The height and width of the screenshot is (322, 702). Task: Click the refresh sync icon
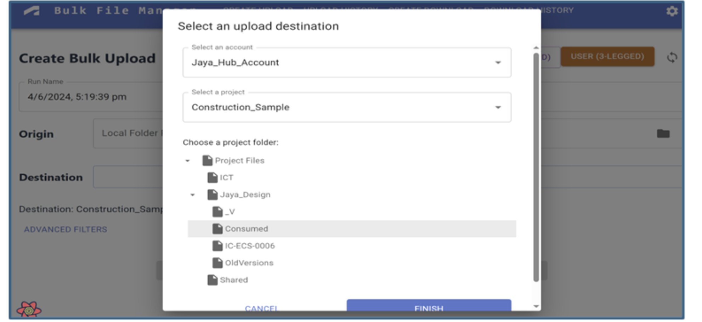coord(672,57)
